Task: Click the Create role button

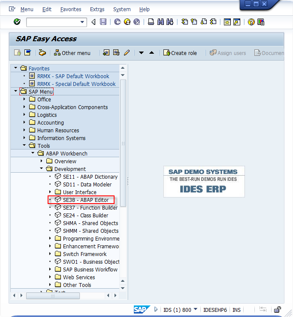Action: click(x=180, y=53)
